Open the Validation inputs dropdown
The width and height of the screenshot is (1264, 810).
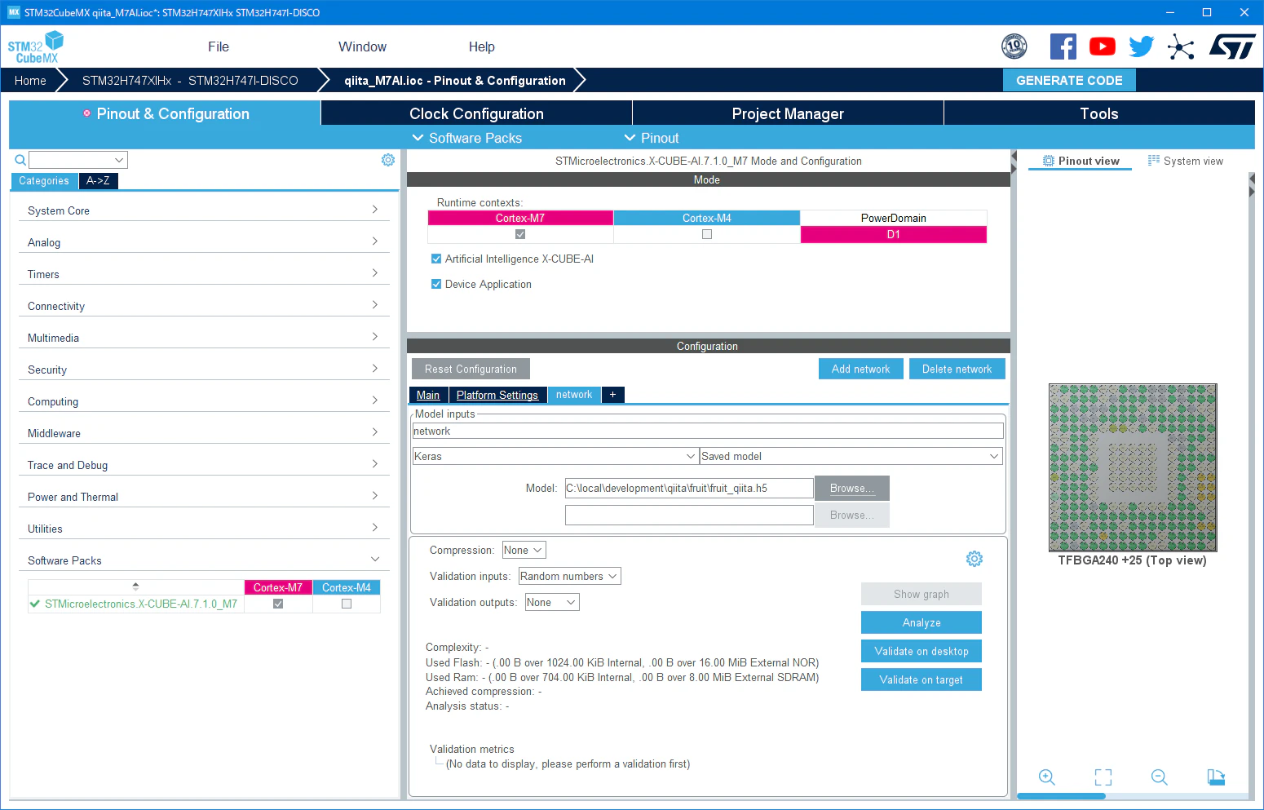click(x=569, y=577)
